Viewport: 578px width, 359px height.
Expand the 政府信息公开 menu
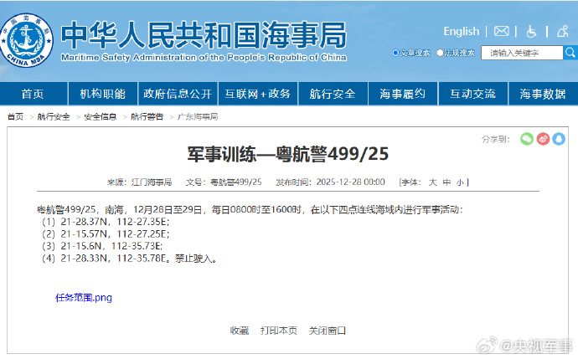(x=177, y=94)
